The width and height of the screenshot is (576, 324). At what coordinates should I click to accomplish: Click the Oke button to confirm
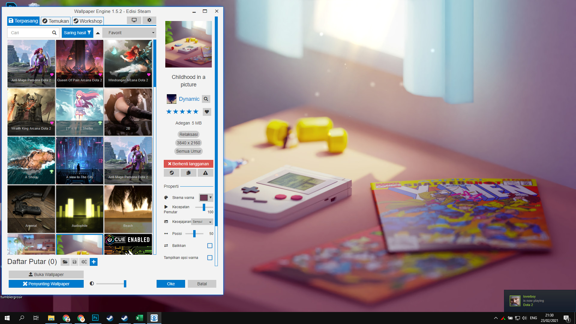[x=170, y=283]
